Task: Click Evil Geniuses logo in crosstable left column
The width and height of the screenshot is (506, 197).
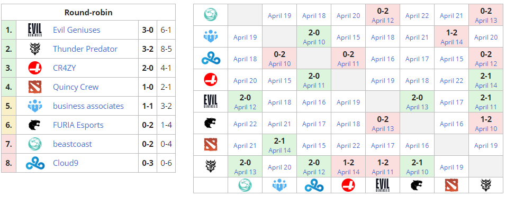Action: [211, 101]
